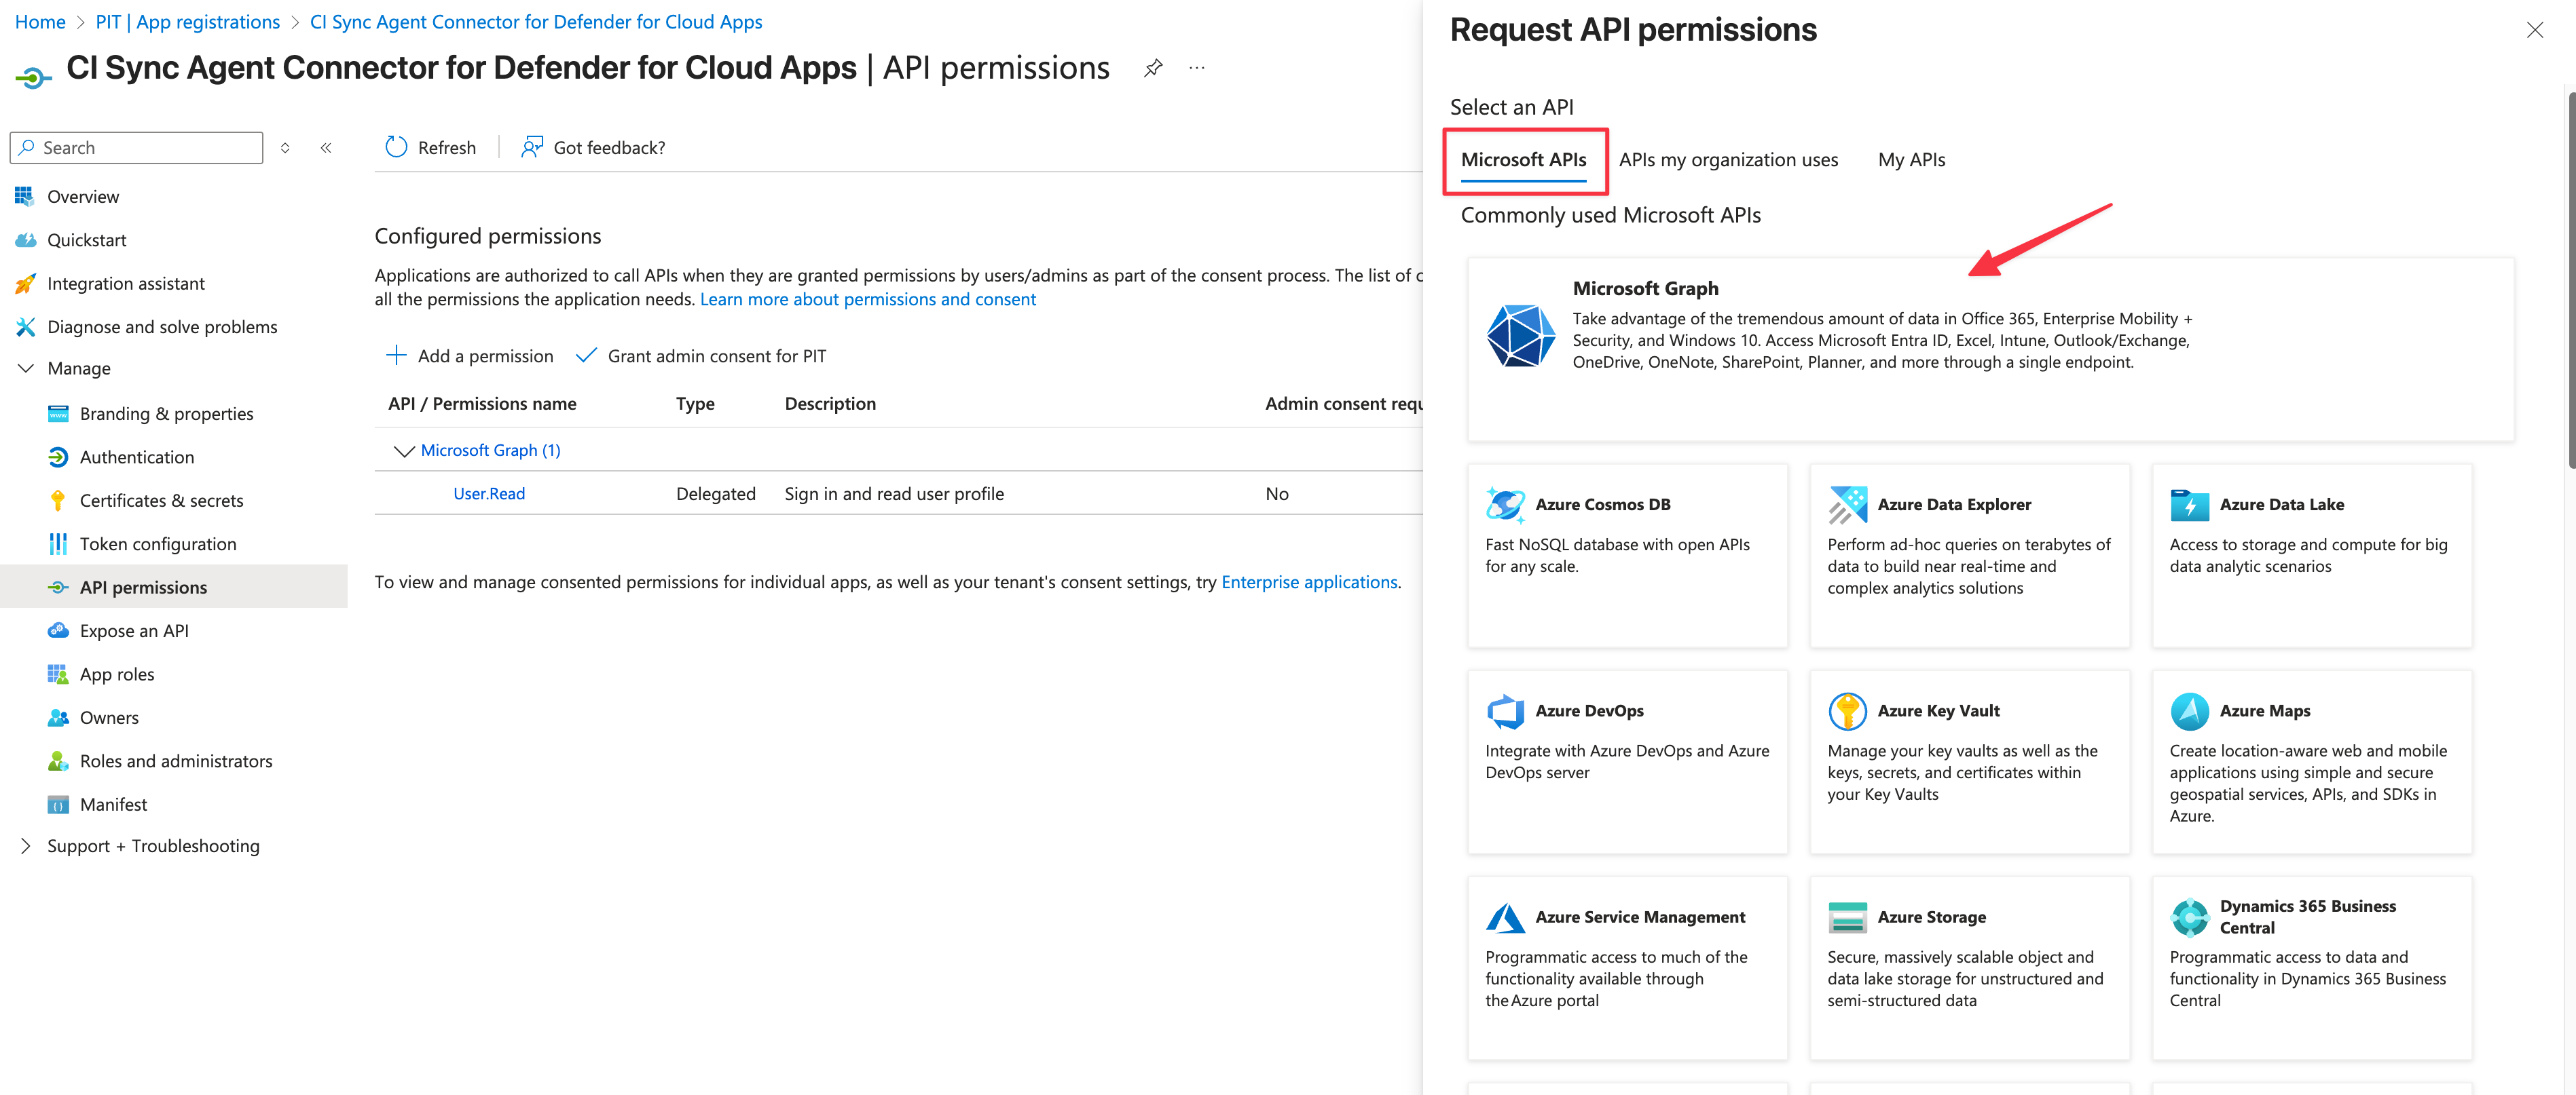Click 'Sign in and read user profile'
This screenshot has width=2576, height=1095.
tap(894, 493)
